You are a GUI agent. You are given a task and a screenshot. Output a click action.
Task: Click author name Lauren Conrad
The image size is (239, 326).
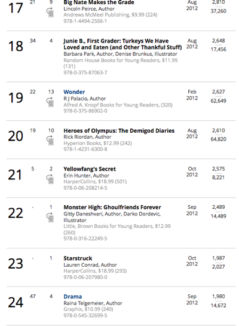point(81,264)
